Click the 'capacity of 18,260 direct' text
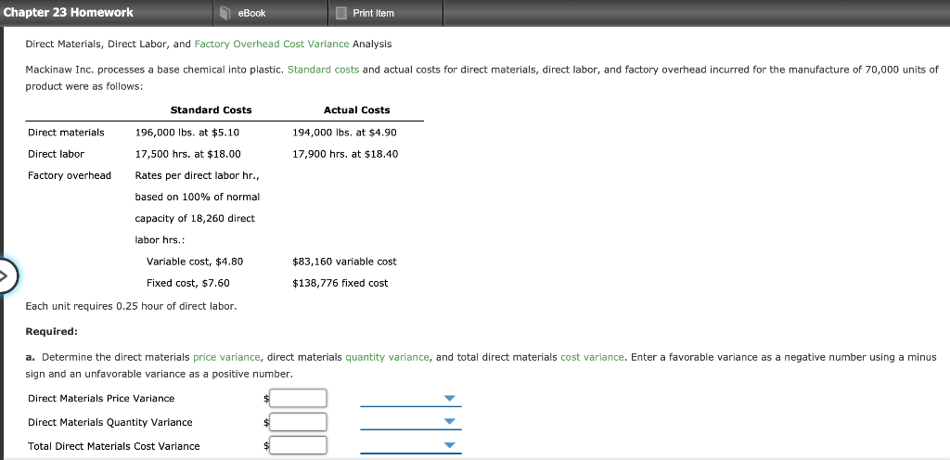The image size is (950, 460). [x=195, y=219]
